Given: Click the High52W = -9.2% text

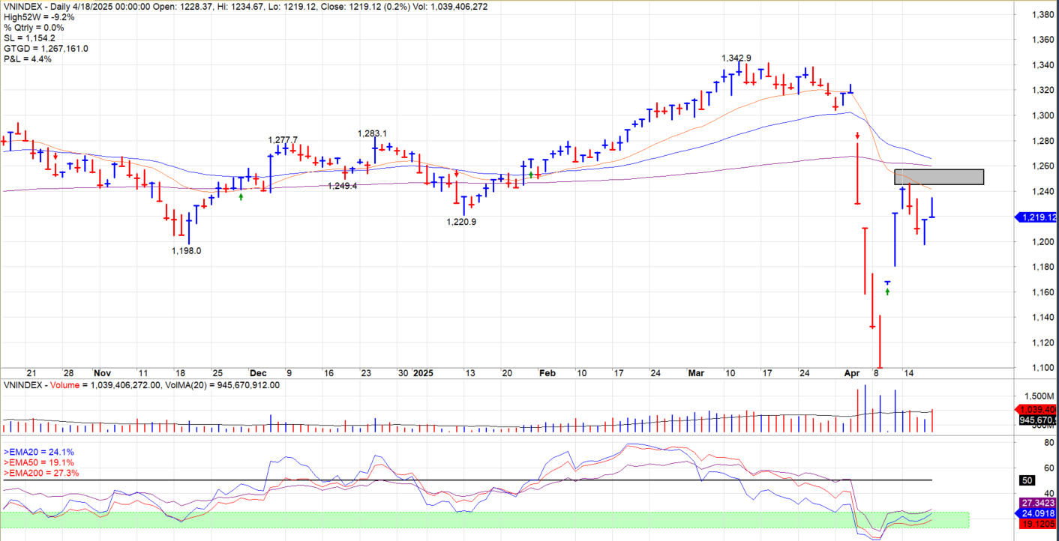Looking at the screenshot, I should (x=39, y=16).
